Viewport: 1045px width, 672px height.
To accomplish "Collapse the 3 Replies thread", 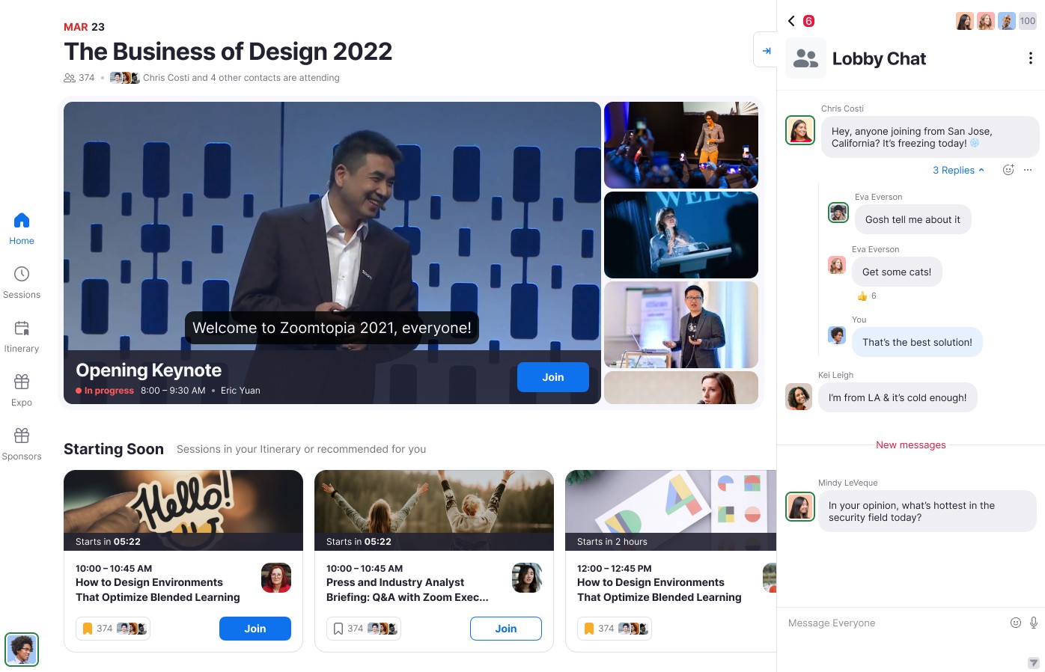I will [x=958, y=170].
